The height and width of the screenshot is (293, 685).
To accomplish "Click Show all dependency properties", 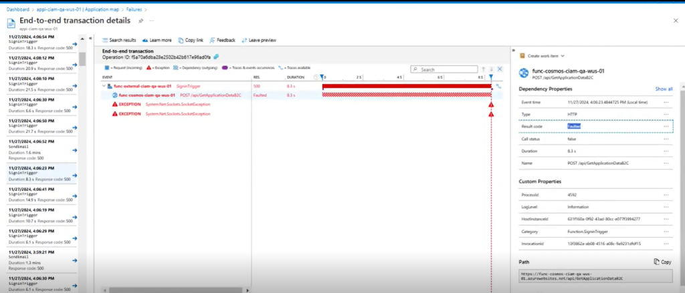I will 664,89.
